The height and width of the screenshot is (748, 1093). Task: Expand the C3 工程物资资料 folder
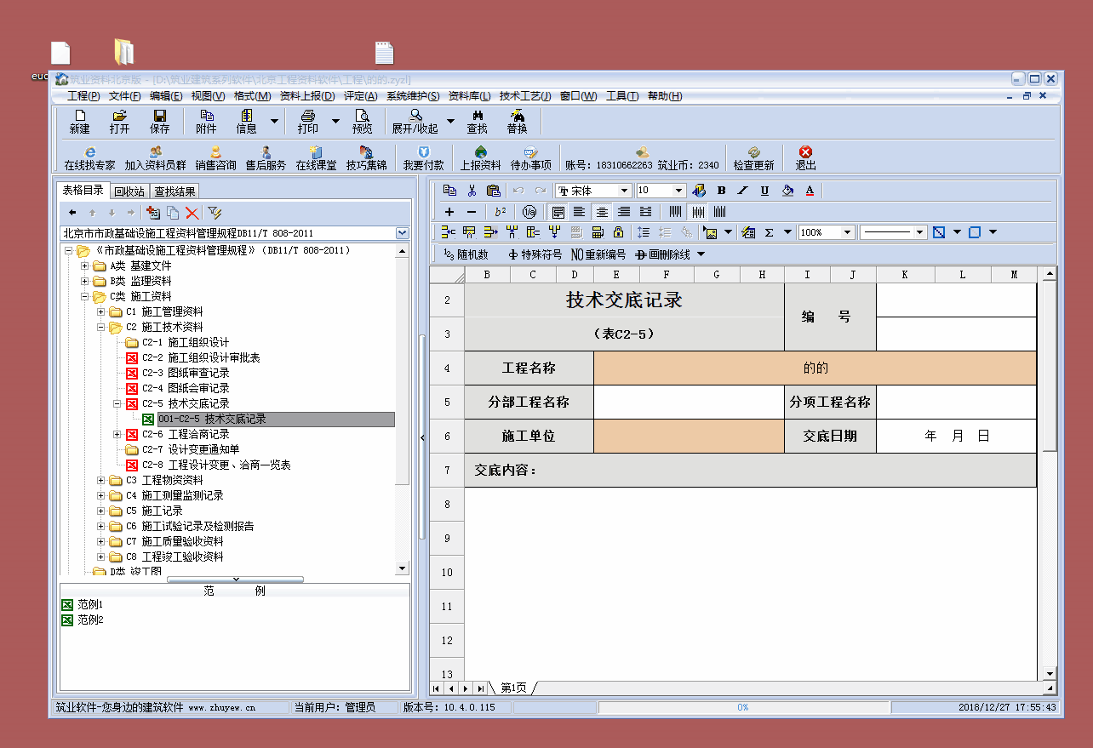tap(101, 481)
